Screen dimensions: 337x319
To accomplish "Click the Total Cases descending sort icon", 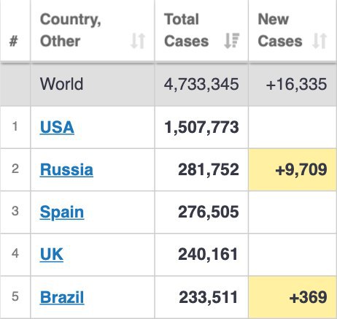I will pyautogui.click(x=232, y=41).
